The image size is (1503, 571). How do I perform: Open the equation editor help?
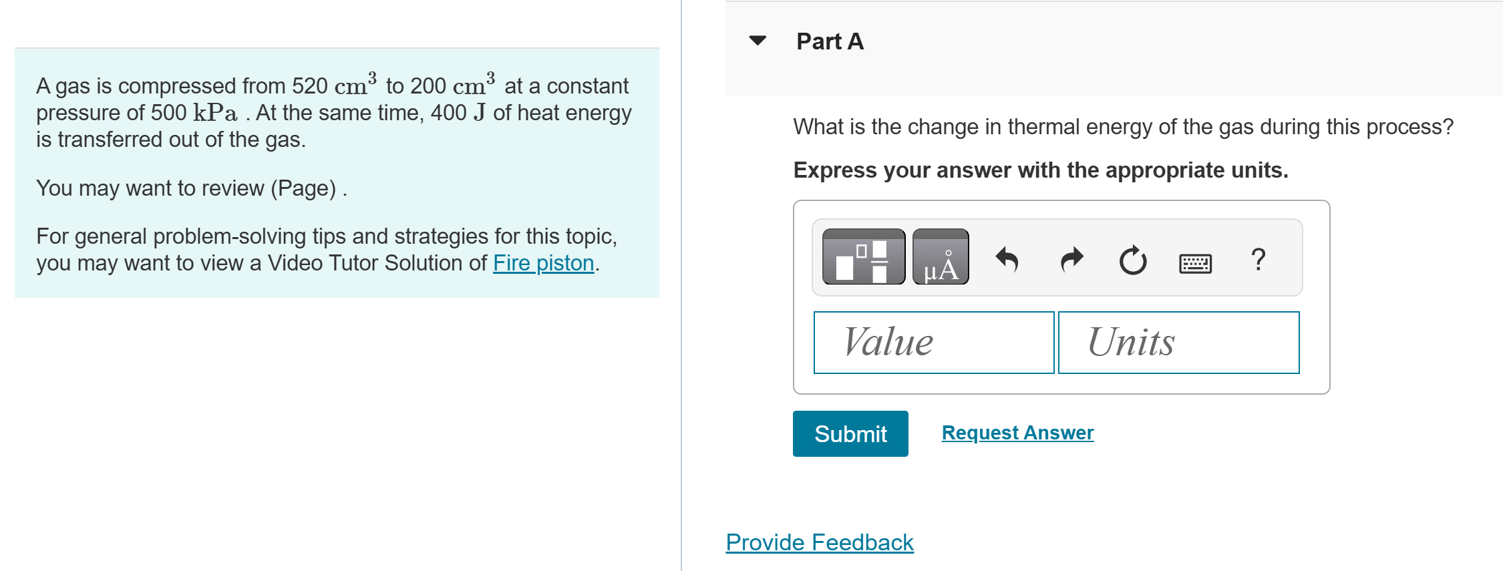tap(1259, 259)
